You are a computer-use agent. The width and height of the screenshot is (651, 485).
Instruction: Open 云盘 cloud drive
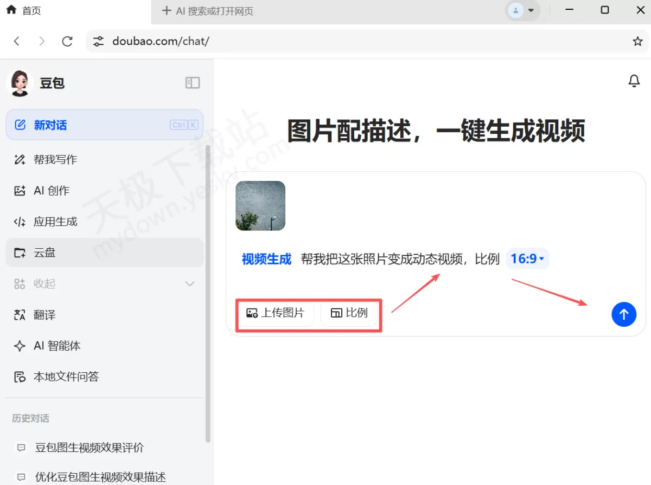coord(105,253)
